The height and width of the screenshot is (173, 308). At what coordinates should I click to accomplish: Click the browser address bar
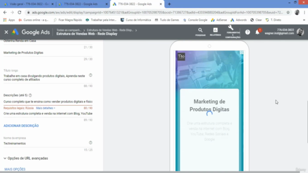157,12
